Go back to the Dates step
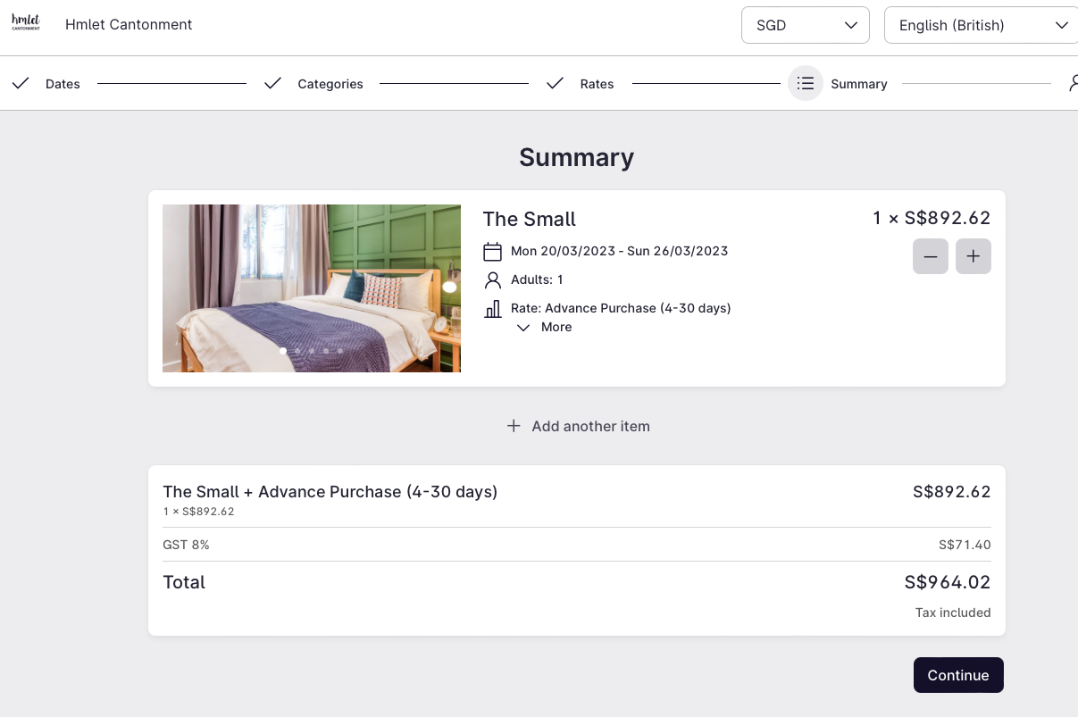Image resolution: width=1078 pixels, height=717 pixels. point(63,84)
